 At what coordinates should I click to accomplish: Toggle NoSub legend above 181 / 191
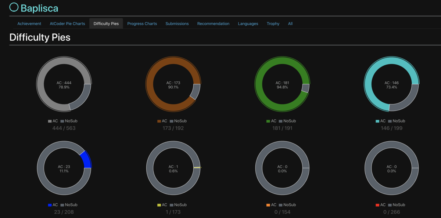[x=287, y=121]
